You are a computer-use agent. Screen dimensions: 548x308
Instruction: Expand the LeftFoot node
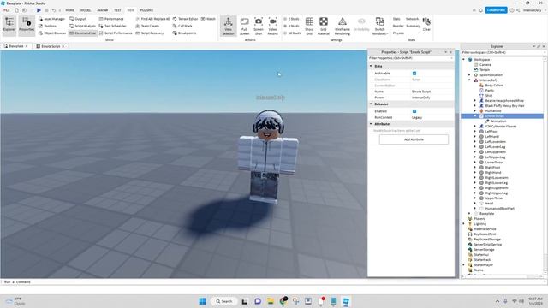click(x=475, y=131)
